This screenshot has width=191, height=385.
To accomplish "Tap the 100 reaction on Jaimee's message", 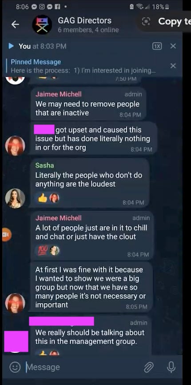I will tap(42, 250).
